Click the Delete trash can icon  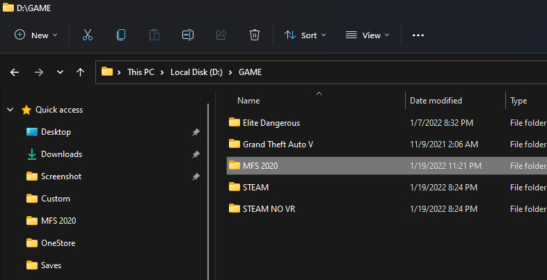pos(255,35)
